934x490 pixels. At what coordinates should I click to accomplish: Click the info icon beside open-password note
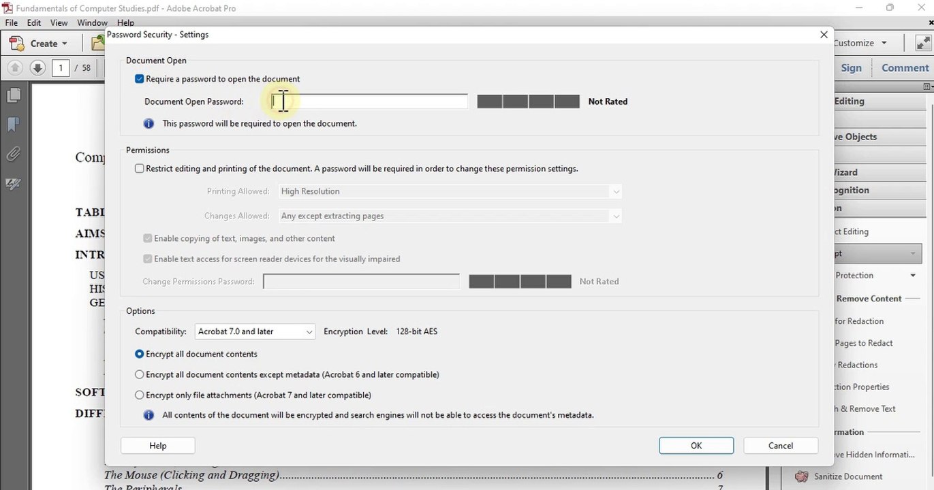[x=149, y=123]
